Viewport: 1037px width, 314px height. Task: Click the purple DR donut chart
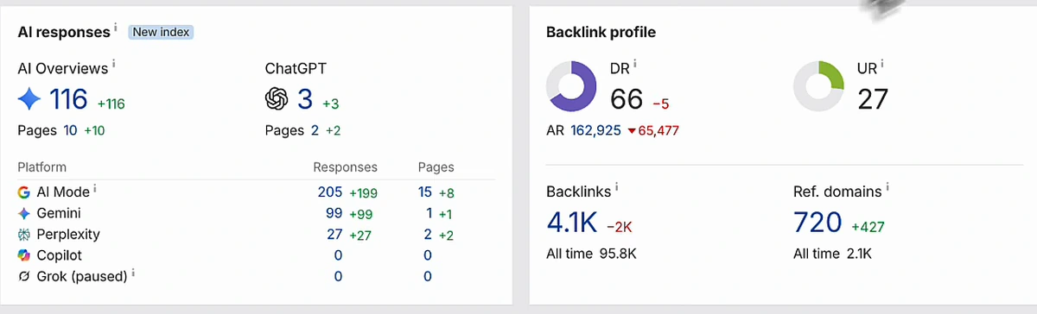[571, 85]
